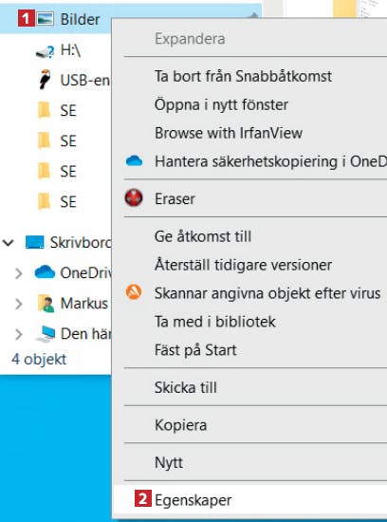Select the first SE folder

[x=57, y=110]
